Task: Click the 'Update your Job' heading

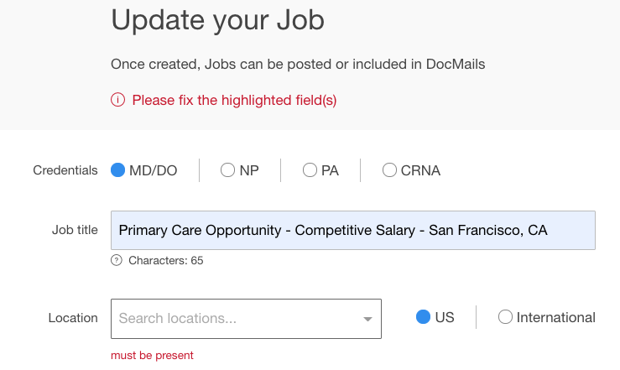Action: tap(218, 20)
